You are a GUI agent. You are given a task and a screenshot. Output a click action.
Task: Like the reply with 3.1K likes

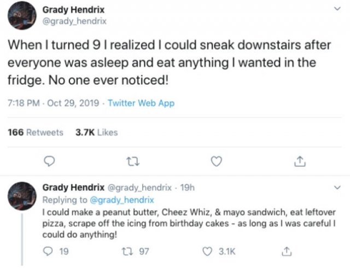coord(207,252)
